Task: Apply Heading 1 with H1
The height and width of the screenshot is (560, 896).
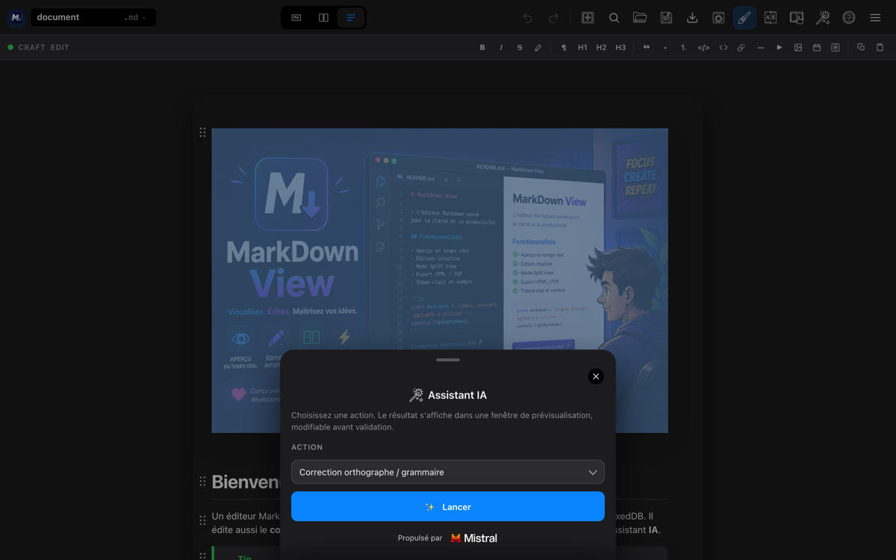Action: click(x=582, y=47)
